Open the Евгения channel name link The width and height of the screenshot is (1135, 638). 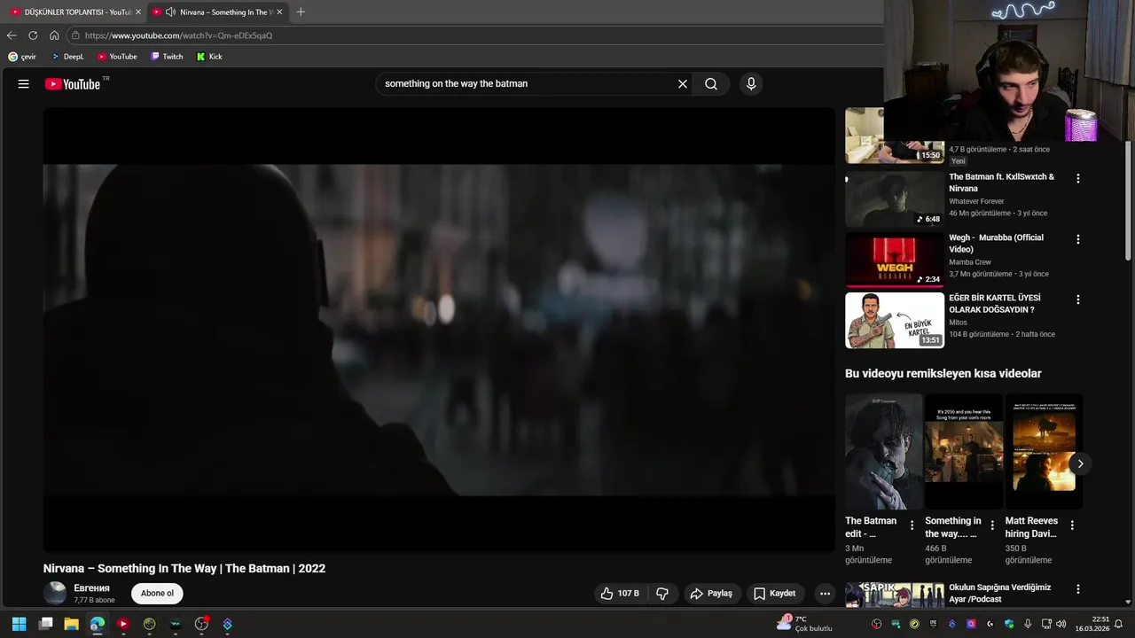point(91,588)
